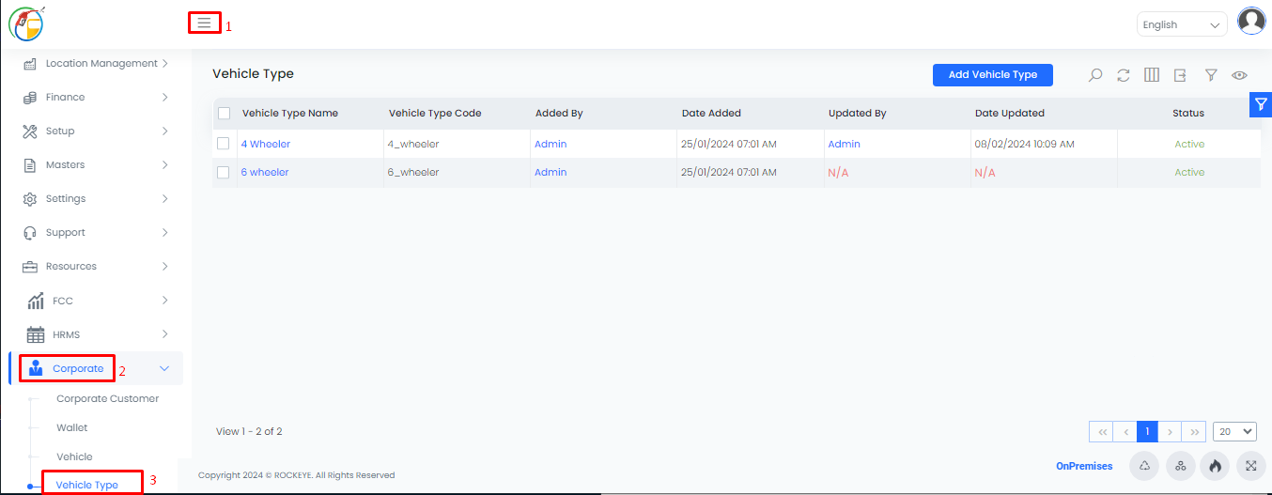Image resolution: width=1272 pixels, height=495 pixels.
Task: Collapse the Corporate menu chevron
Action: (165, 369)
